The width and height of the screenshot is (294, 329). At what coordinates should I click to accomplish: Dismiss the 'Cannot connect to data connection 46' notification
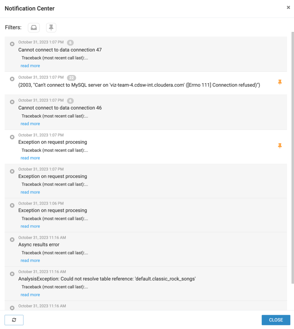[x=12, y=102]
